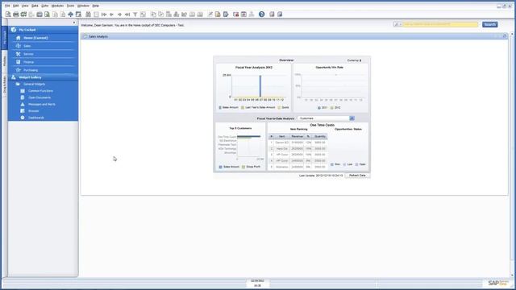
Task: Switch to the Modules vertical tab
Action: (5, 61)
